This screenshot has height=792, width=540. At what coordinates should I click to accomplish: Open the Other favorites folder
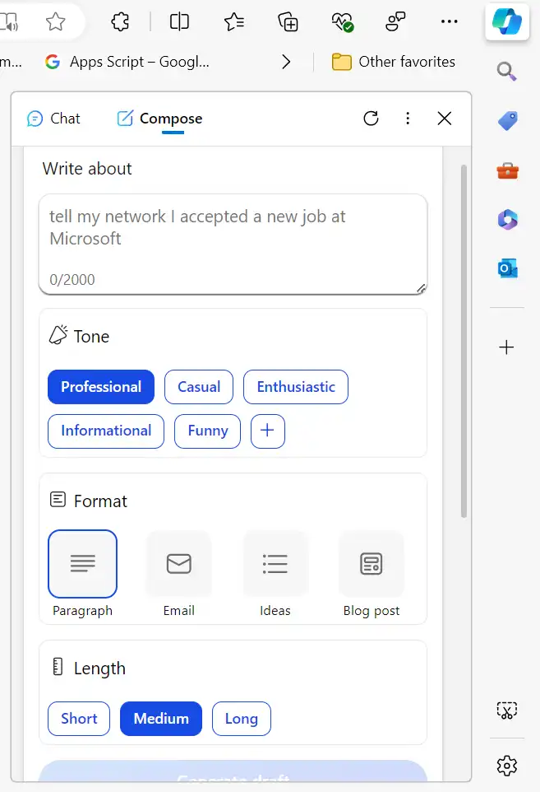394,62
